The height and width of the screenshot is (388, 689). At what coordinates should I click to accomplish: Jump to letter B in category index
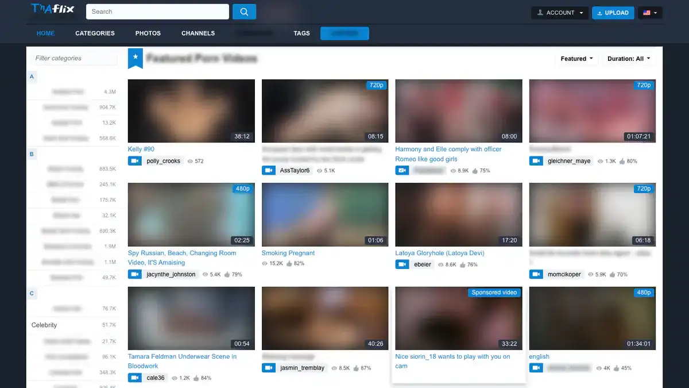pos(32,154)
